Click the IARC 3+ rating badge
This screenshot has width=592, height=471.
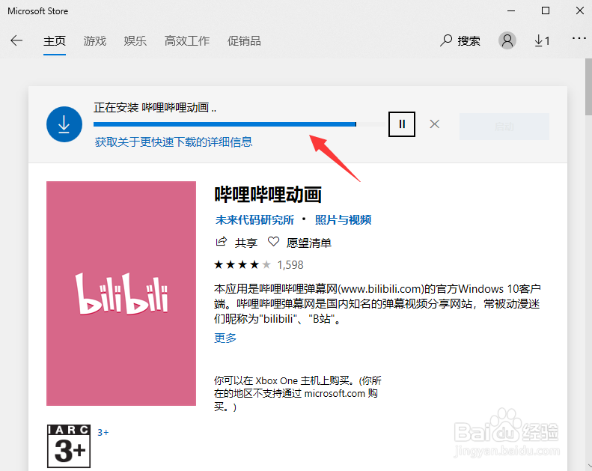69,446
